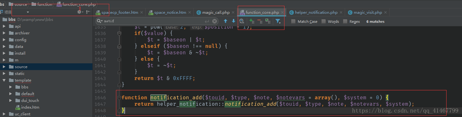The height and width of the screenshot is (117, 462).
Task: Click the Find All usages binoculars icon
Action: (x=242, y=21)
